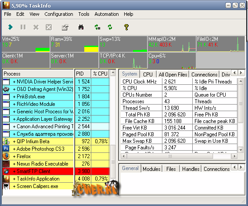Click the green run arrow toolbar icon

(11, 27)
